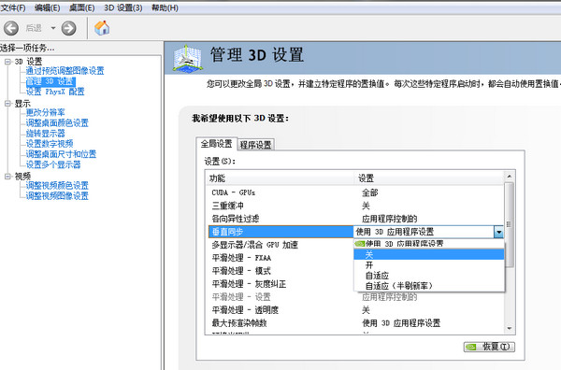Open 调整视频图像设置 link
Screen dimensions: 561x370
[x=57, y=196]
